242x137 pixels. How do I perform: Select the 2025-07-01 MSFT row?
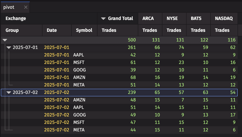coord(119,63)
